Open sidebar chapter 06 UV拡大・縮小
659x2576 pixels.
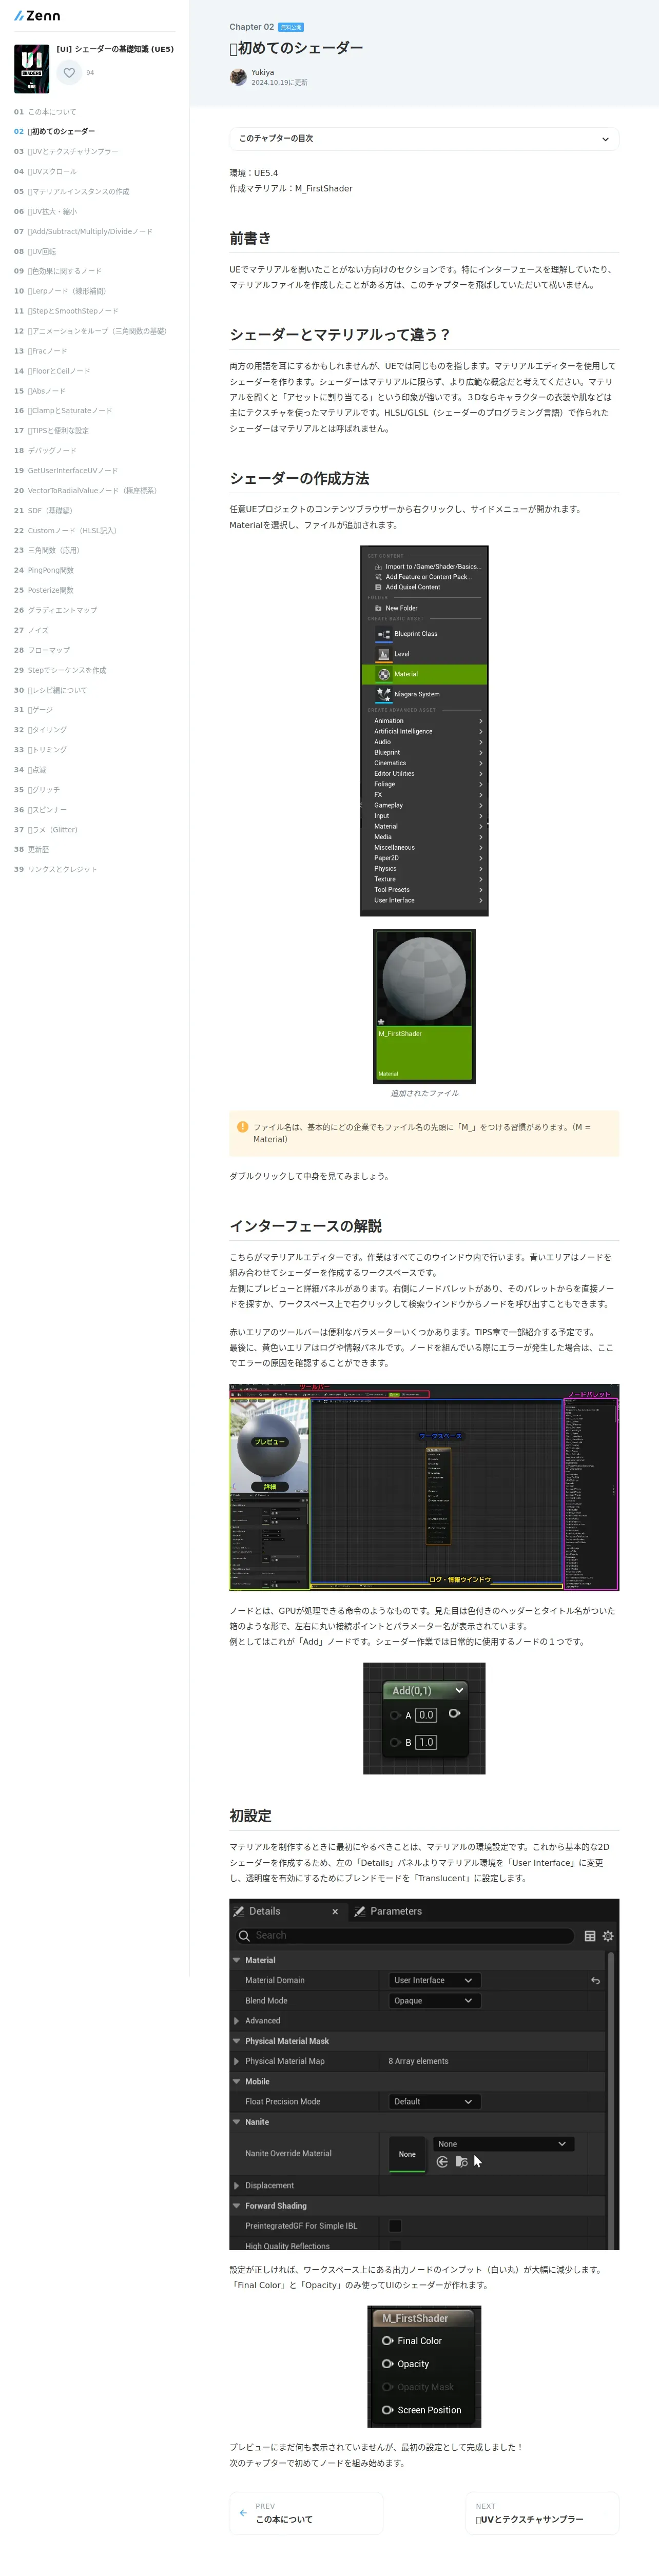coord(45,211)
